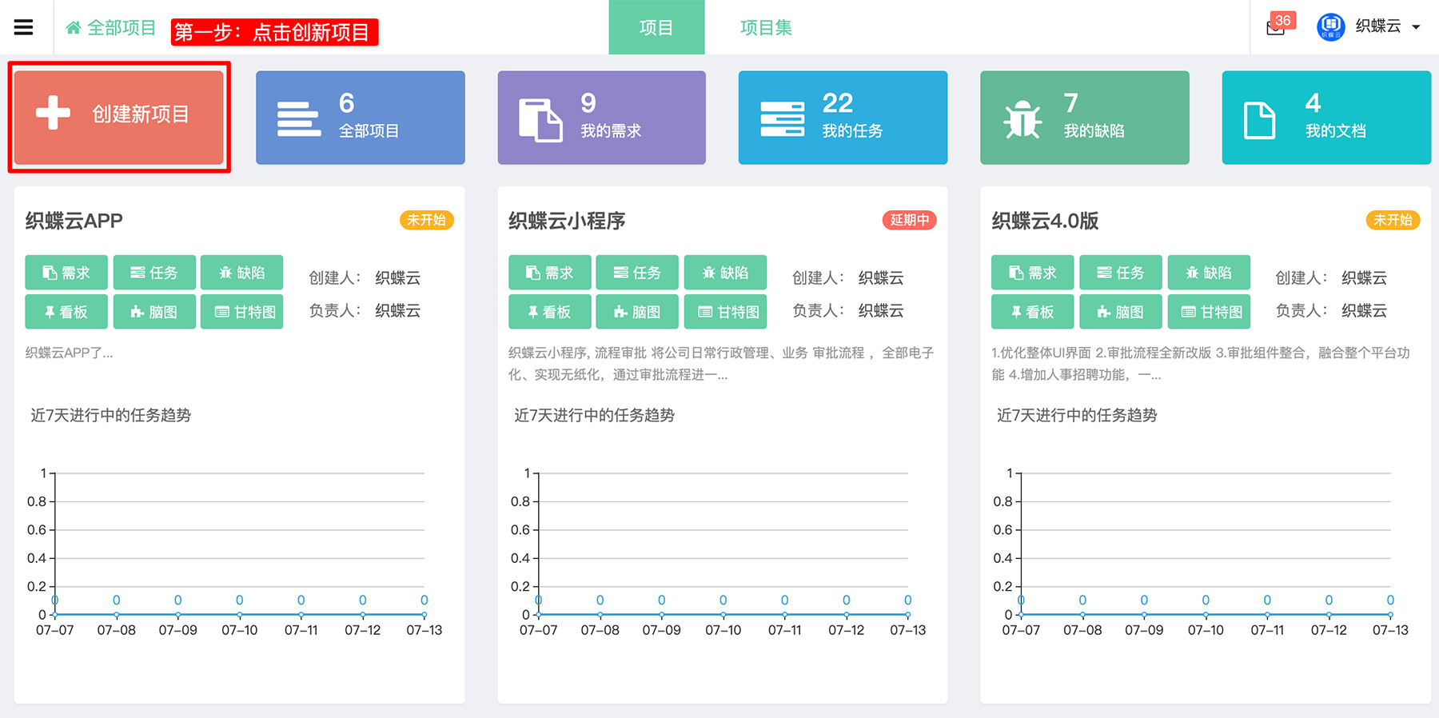Open 需求 for 织蝶云APP

(66, 273)
